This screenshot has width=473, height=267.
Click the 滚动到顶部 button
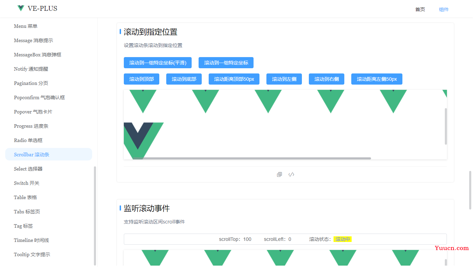[142, 79]
